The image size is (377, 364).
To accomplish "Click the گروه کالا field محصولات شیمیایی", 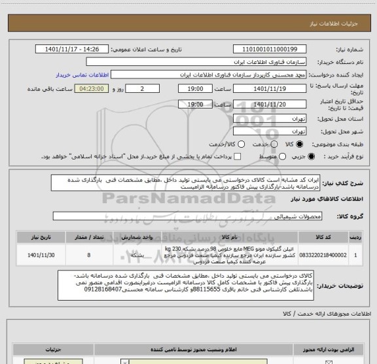I will click(187, 216).
